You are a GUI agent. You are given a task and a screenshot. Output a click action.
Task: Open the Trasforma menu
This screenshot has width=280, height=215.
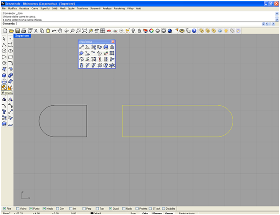pyautogui.click(x=82, y=9)
